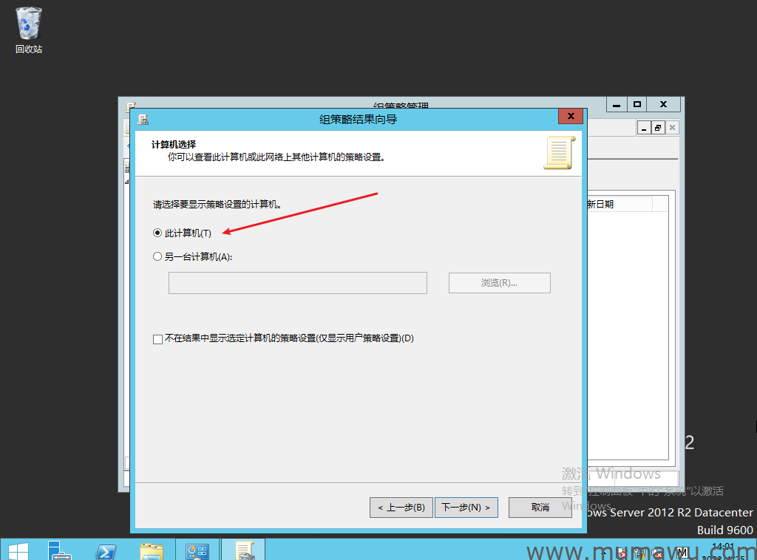Click the 浏览(R)... browse button
757x560 pixels.
[499, 283]
